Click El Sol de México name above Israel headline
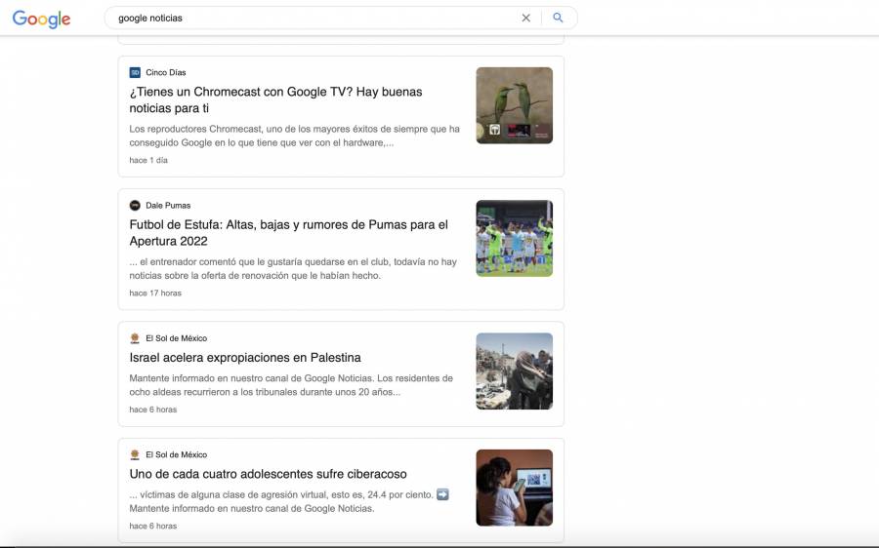879x548 pixels. click(177, 338)
